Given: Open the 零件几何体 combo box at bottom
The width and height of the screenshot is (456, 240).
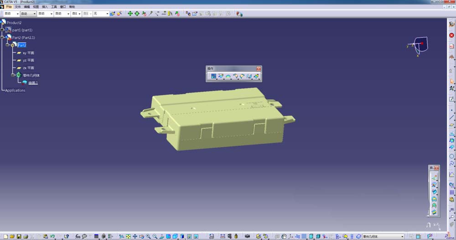Looking at the screenshot, I should coord(383,236).
